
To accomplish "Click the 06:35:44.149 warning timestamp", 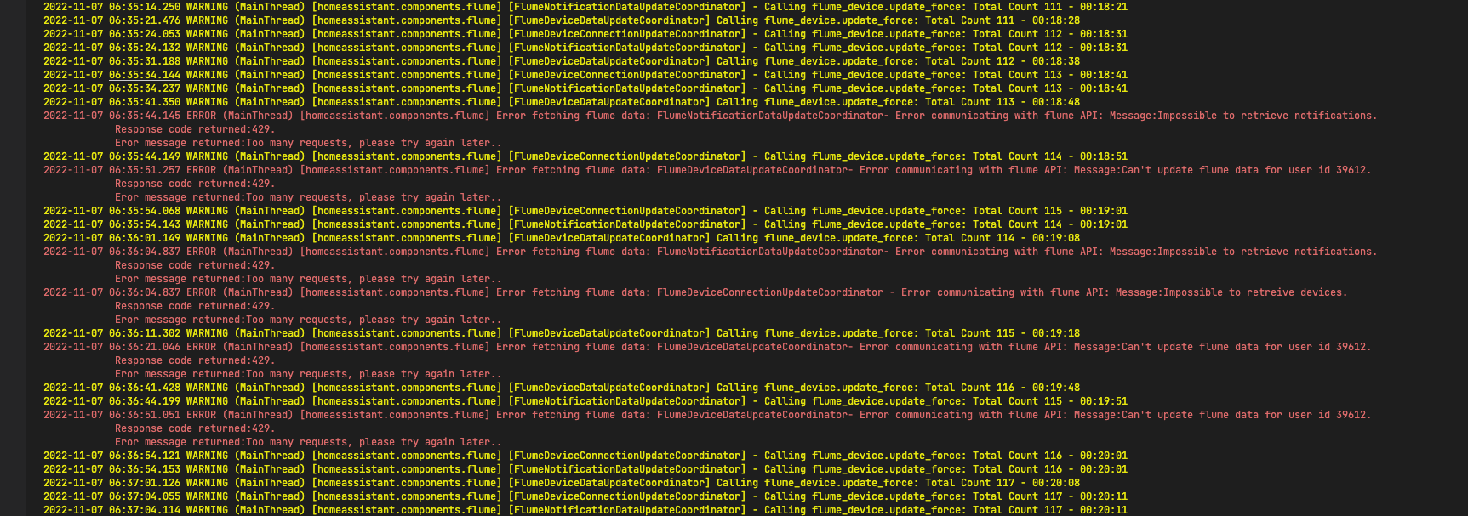I will 145,156.
